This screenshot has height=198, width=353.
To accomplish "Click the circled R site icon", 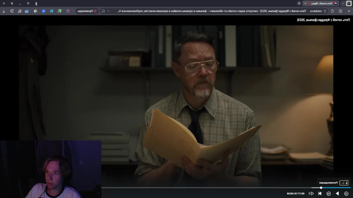I will click(x=341, y=11).
